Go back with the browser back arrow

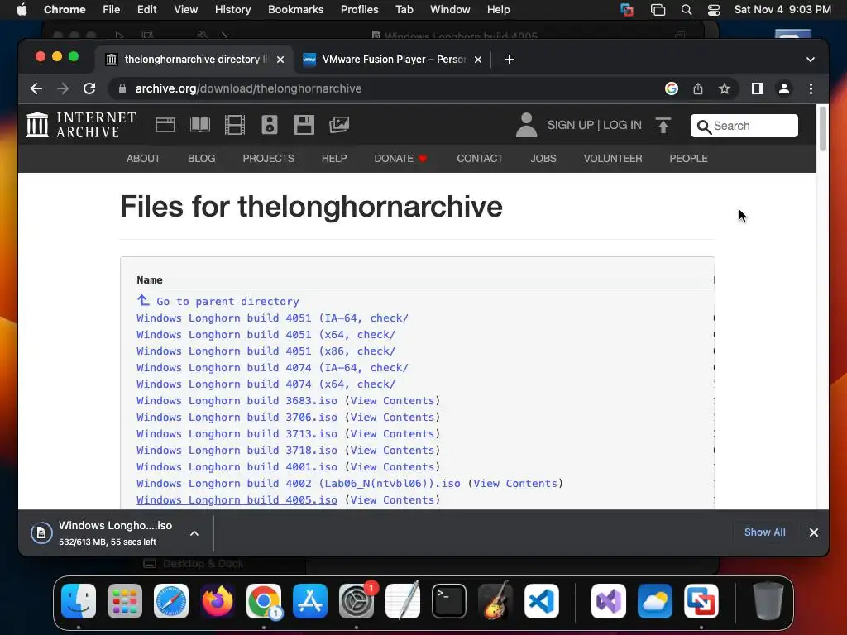point(36,88)
